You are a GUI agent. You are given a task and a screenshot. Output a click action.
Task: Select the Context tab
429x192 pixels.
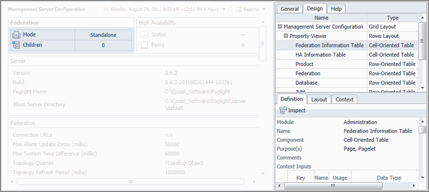tap(344, 99)
